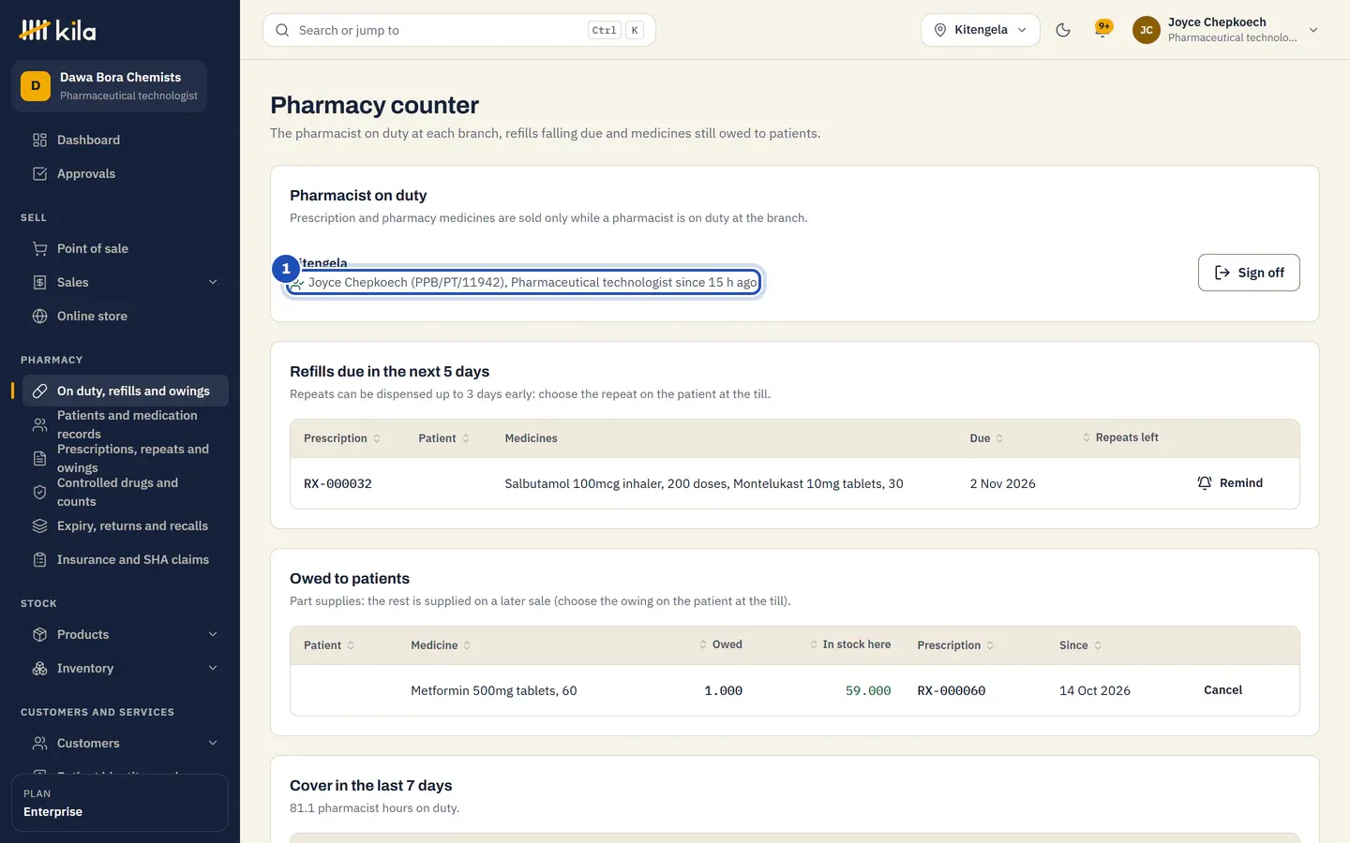Image resolution: width=1350 pixels, height=843 pixels.
Task: Click the RX-000060 prescription number
Action: [951, 691]
